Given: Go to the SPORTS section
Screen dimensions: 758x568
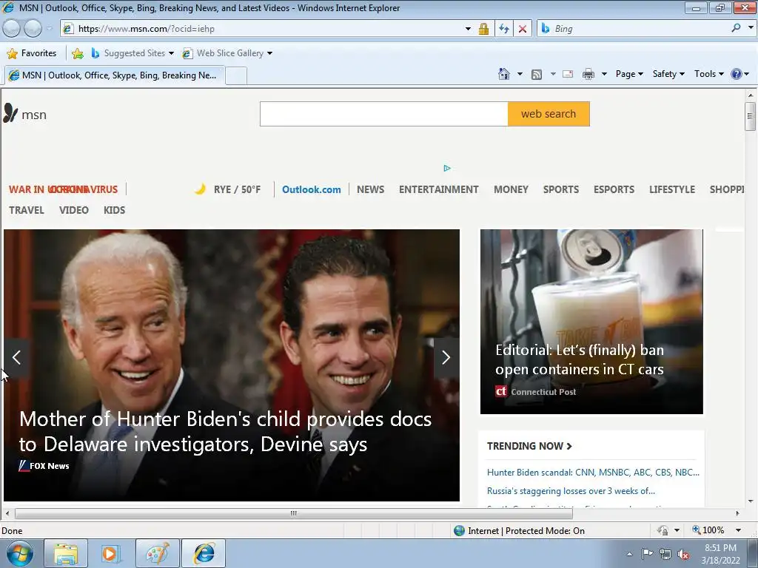Looking at the screenshot, I should coord(561,189).
